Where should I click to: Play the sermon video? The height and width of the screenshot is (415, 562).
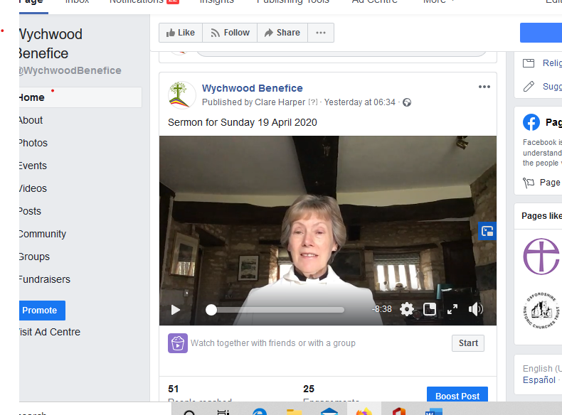(x=175, y=310)
